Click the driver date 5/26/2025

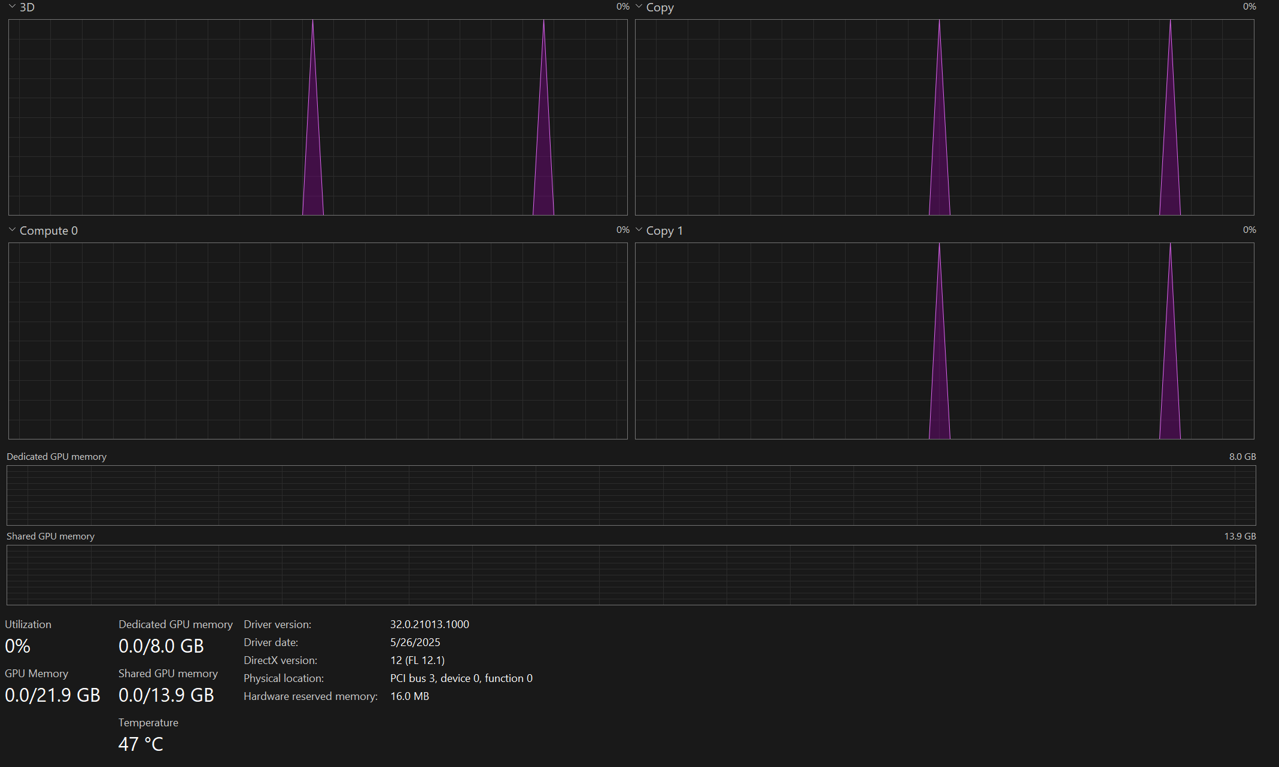tap(415, 642)
